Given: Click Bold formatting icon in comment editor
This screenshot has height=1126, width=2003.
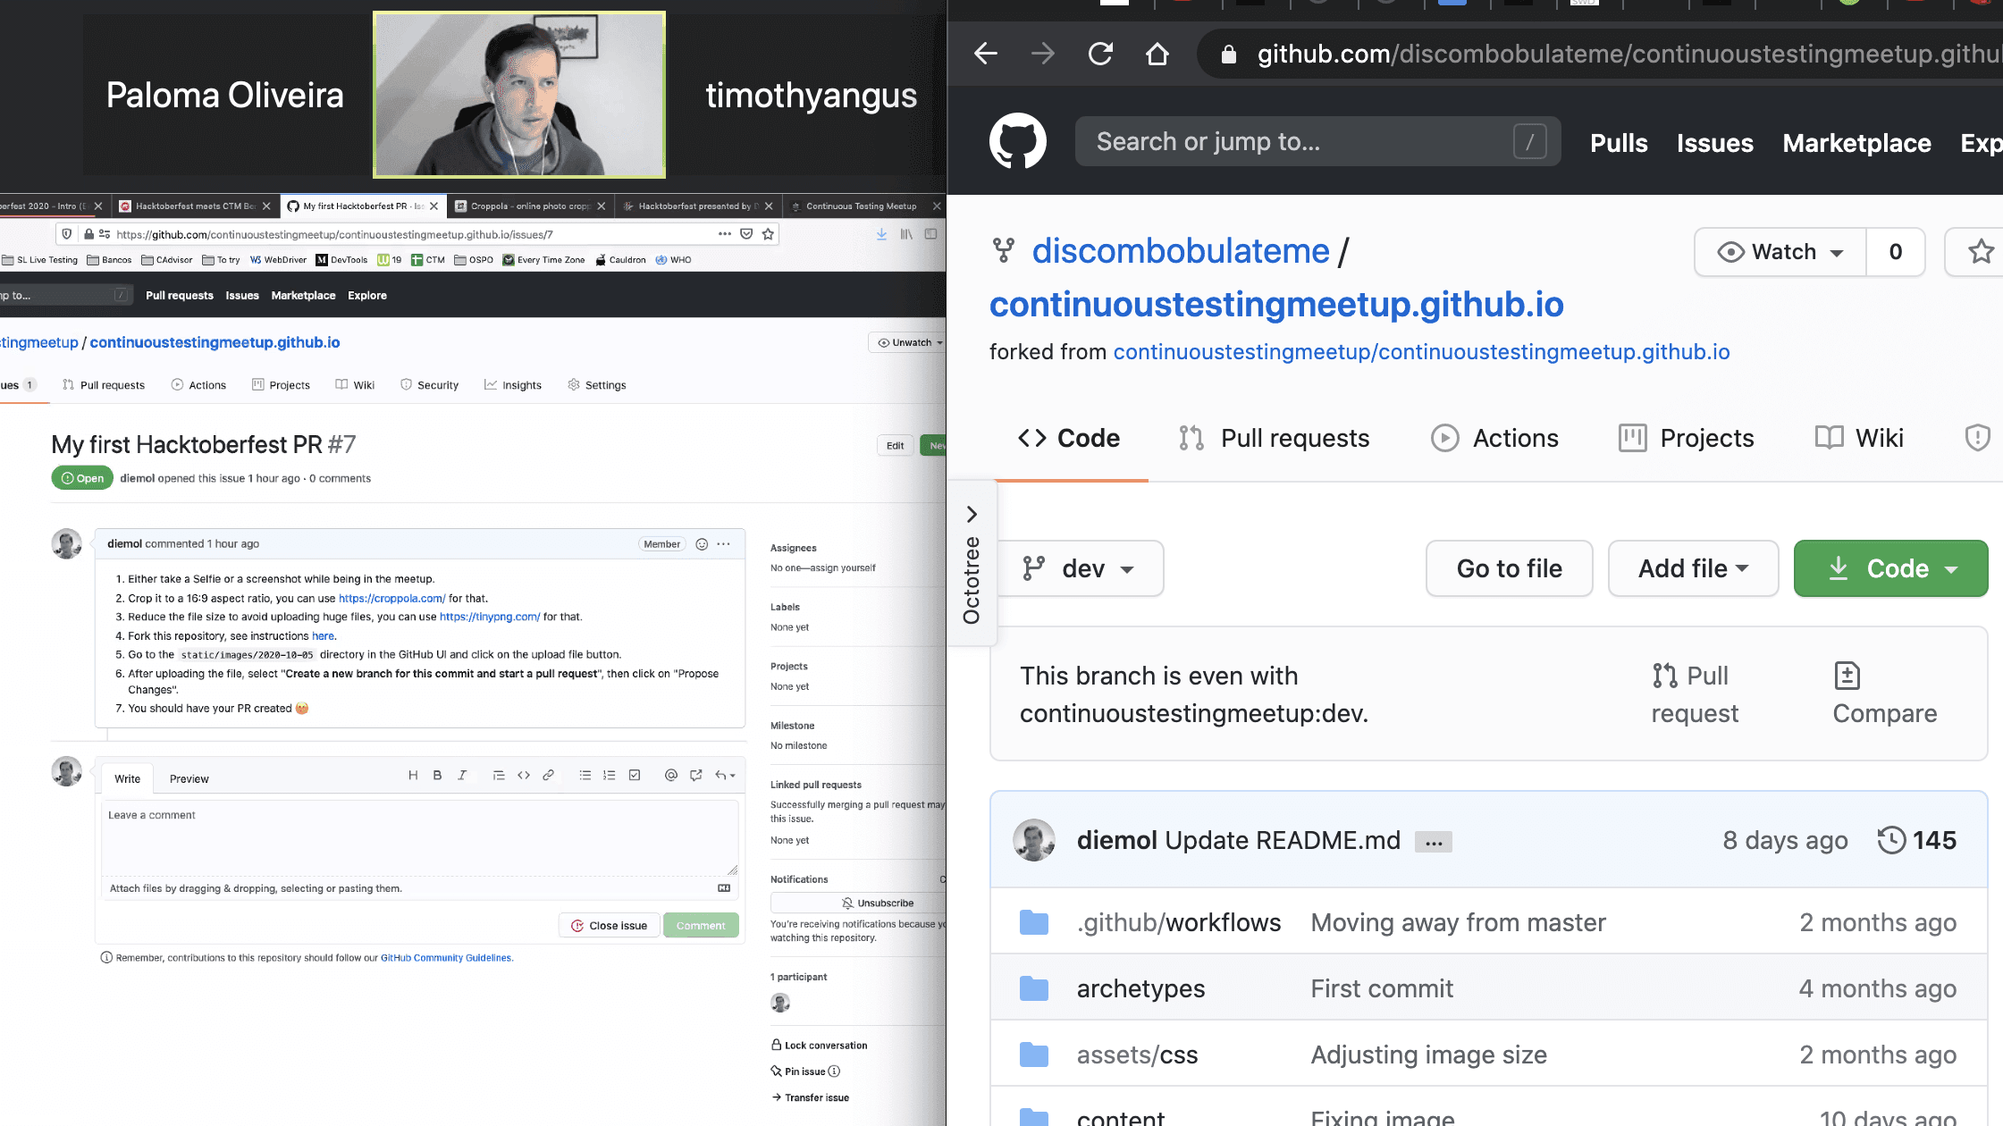Looking at the screenshot, I should pyautogui.click(x=437, y=775).
